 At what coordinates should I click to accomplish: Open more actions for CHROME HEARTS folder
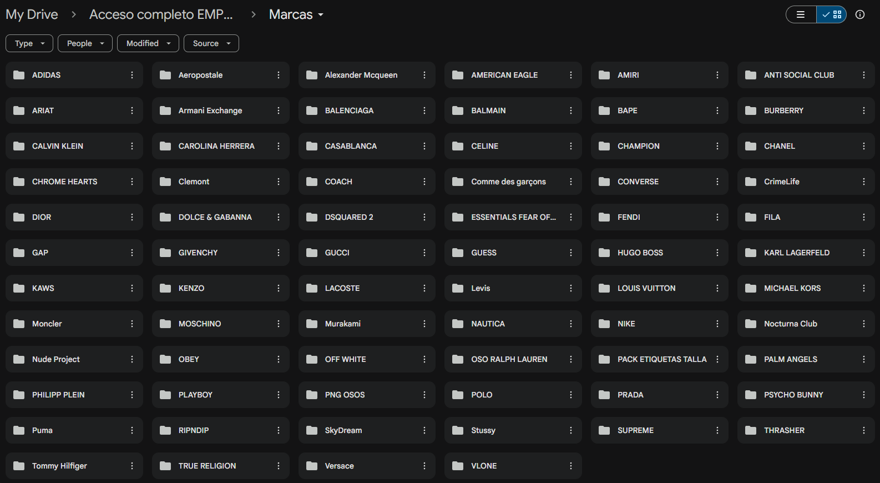point(132,182)
